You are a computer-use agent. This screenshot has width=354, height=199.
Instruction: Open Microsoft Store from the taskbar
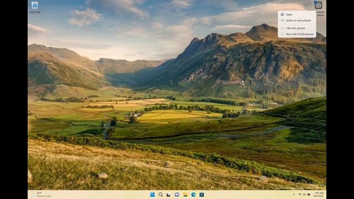[201, 195]
